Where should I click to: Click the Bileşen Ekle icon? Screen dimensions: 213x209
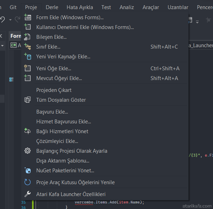(27, 37)
